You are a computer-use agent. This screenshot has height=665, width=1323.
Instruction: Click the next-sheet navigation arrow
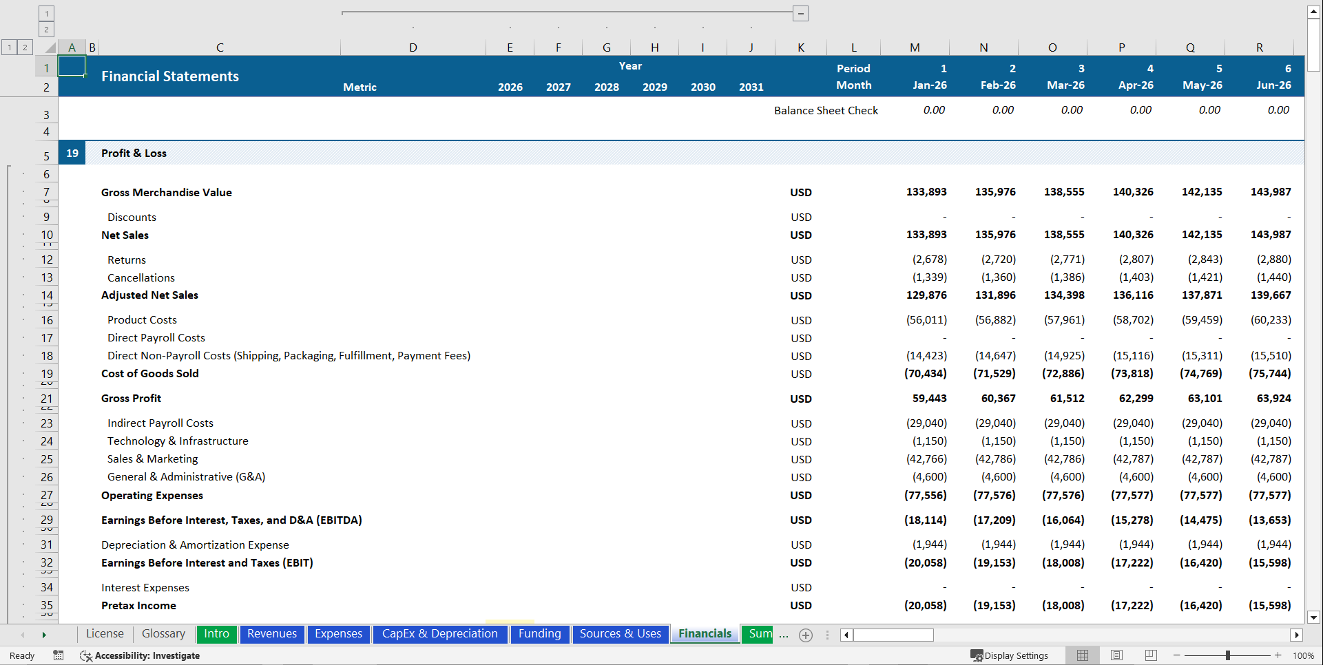tap(44, 635)
